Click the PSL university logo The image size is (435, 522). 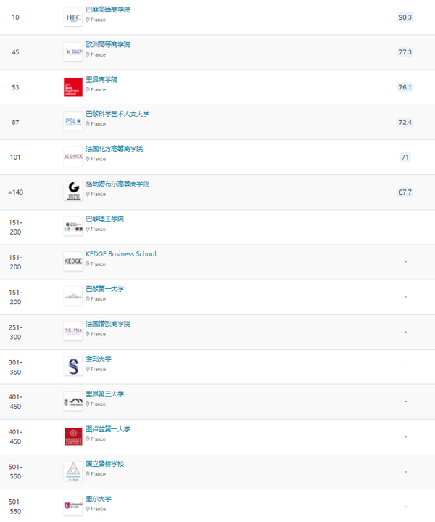tap(73, 121)
